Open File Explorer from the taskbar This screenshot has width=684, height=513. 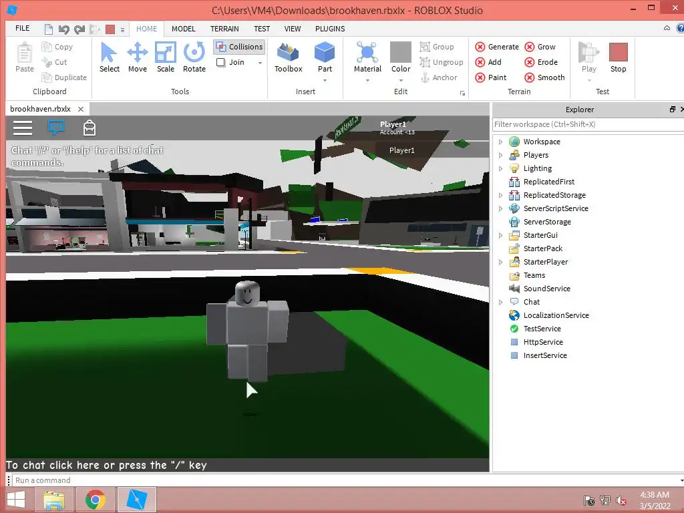click(55, 500)
